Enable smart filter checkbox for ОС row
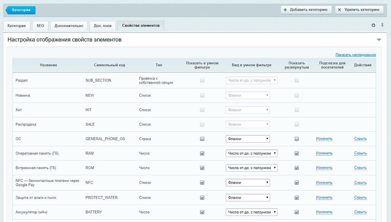 [202, 139]
